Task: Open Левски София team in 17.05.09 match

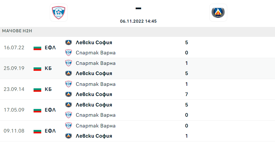Action: pos(94,105)
